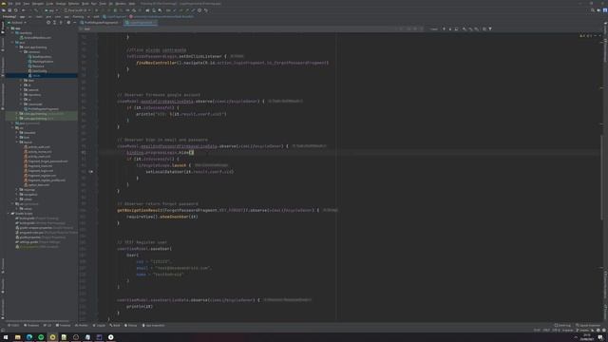Screen dimensions: 608x342
Task: Go to next search occurrence arrow
Action: [450, 29]
